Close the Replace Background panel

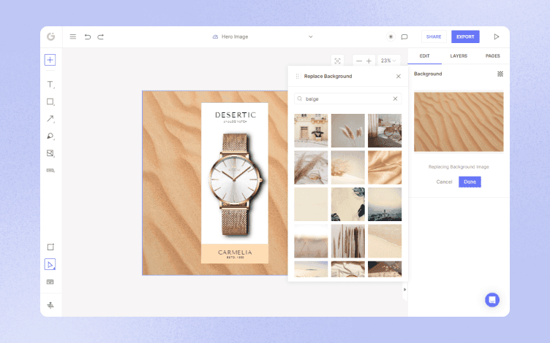(x=399, y=77)
